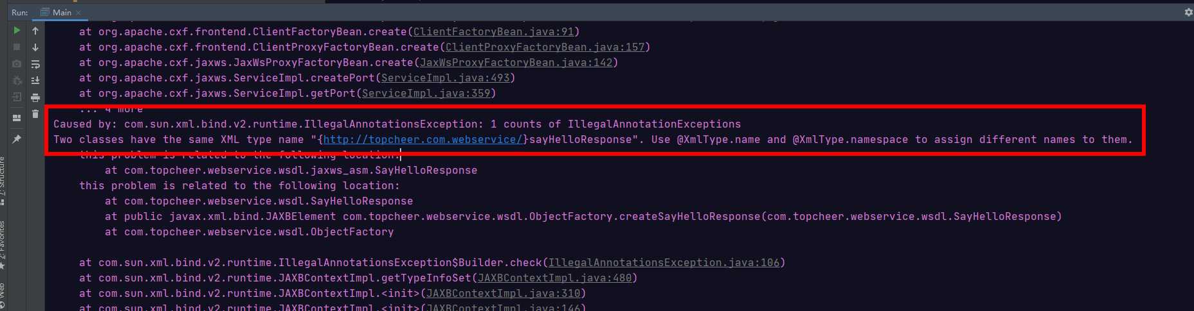Screen dimensions: 1194x311
Task: Open ServiceImpl.java:359 link
Action: pos(426,93)
